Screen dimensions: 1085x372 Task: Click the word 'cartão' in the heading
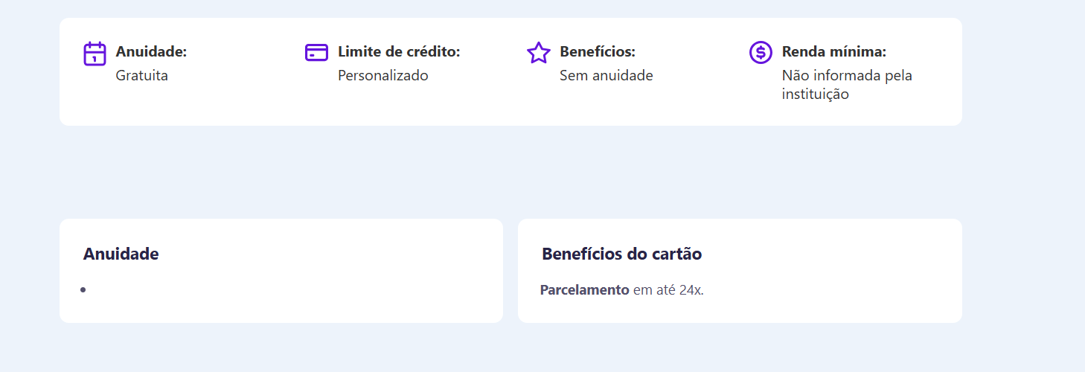pyautogui.click(x=676, y=254)
